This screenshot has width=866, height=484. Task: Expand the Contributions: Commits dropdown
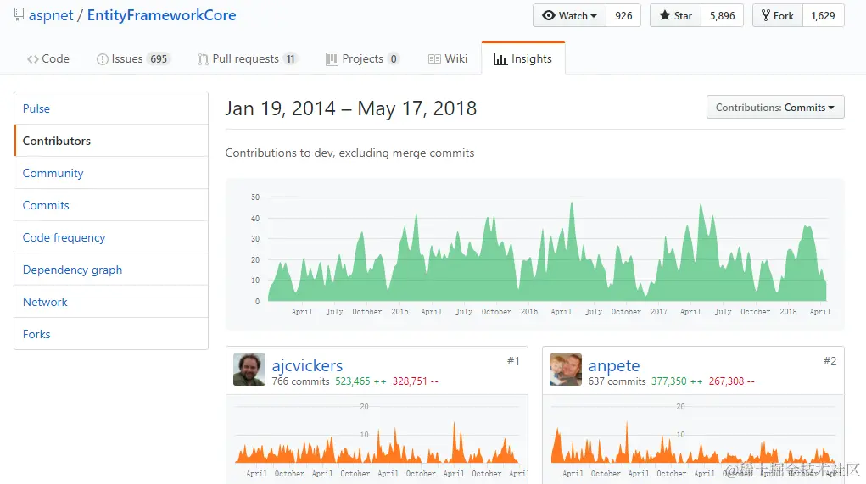775,107
